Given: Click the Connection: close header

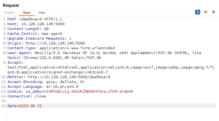Looking at the screenshot, I should point(27,96).
